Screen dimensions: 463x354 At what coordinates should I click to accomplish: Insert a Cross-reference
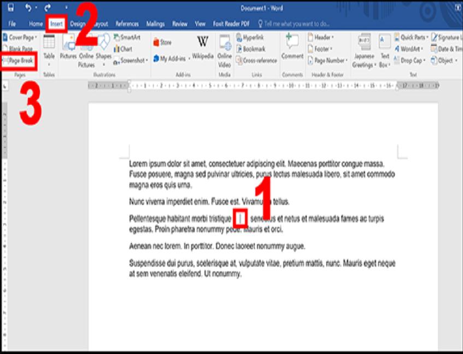[256, 61]
